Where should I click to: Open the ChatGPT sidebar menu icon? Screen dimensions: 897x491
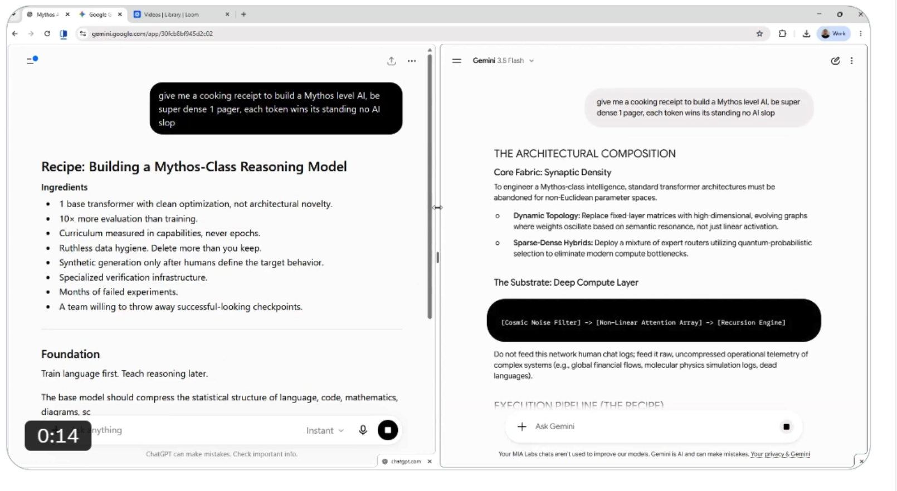point(32,60)
